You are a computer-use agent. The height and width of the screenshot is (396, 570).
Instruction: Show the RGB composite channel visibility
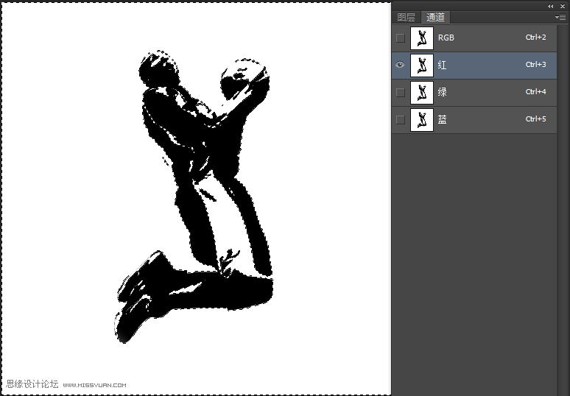coord(400,38)
